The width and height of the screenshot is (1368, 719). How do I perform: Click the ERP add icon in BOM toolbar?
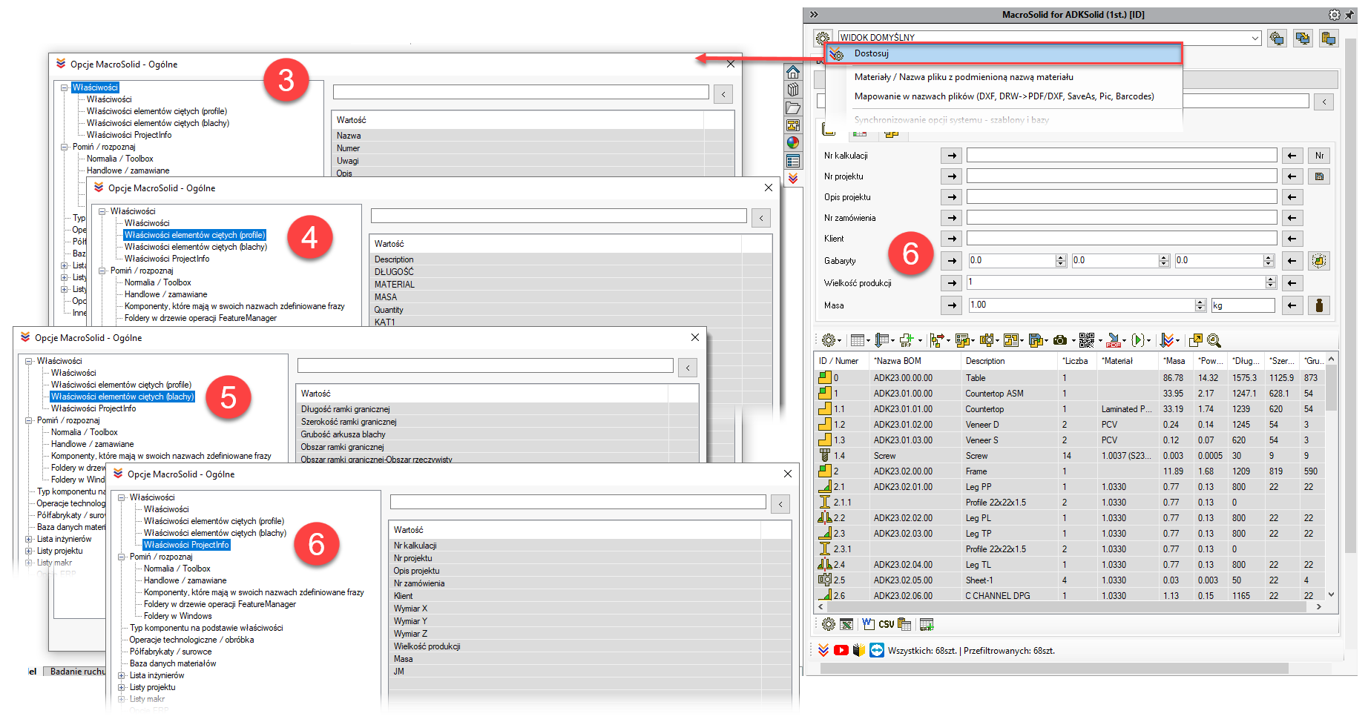[907, 340]
